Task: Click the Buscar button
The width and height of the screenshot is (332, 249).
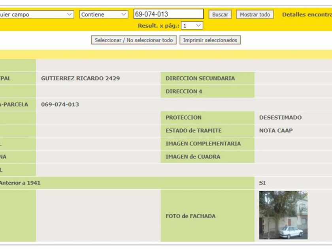Action: click(x=220, y=14)
